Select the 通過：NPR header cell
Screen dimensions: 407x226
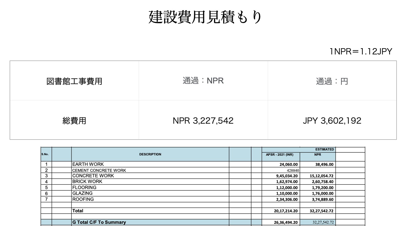(x=203, y=81)
